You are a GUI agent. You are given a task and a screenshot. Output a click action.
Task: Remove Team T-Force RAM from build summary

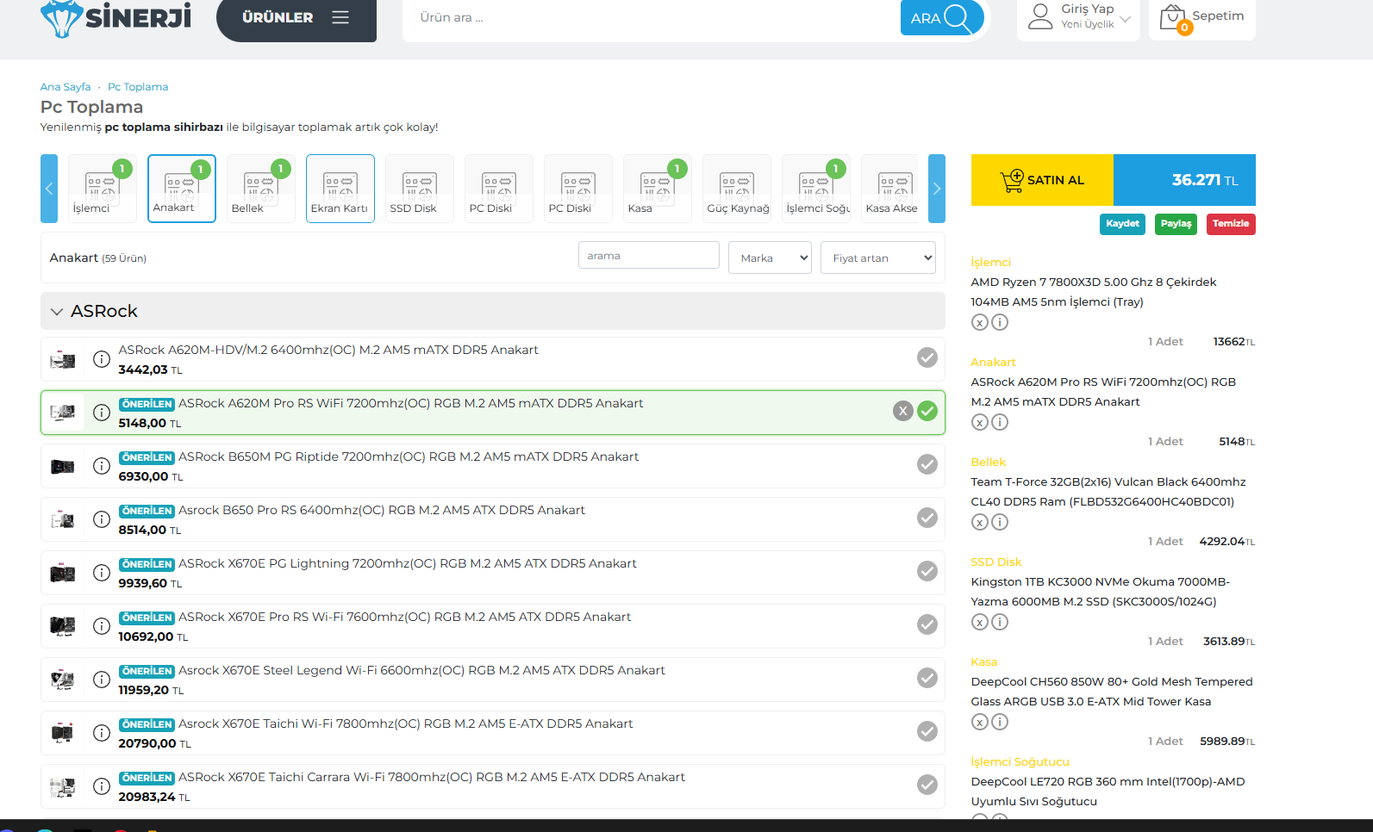(980, 522)
